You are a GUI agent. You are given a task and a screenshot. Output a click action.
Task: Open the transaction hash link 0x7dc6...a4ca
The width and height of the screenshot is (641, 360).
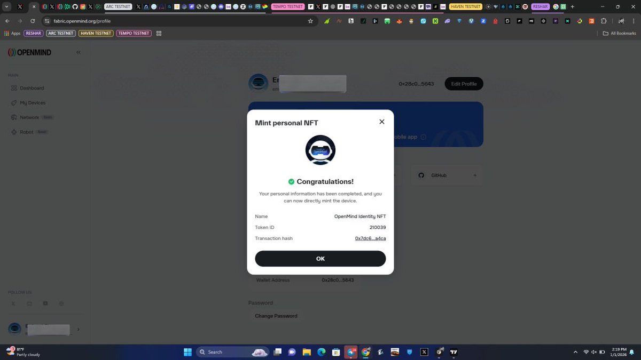point(370,238)
